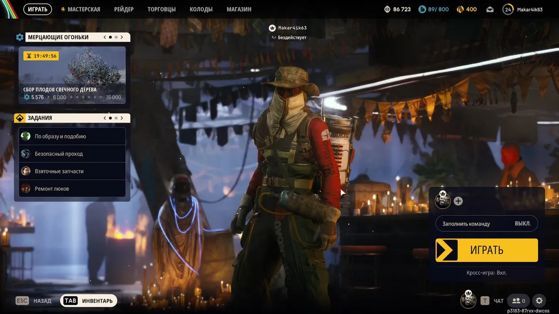
Task: Toggle Заполнить команду switch
Action: tap(487, 223)
